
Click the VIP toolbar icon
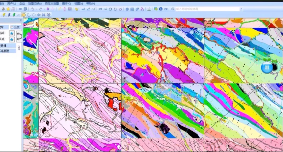(166, 9)
